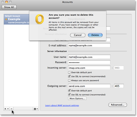
Task: Uncheck incoming Use SSL to connect
Action: click(x=69, y=76)
